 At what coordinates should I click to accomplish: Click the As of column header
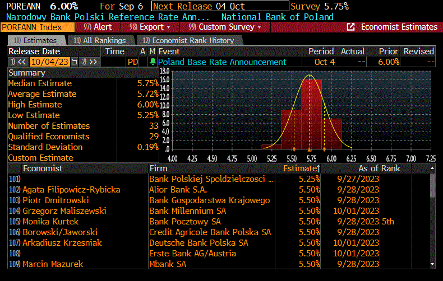(368, 168)
